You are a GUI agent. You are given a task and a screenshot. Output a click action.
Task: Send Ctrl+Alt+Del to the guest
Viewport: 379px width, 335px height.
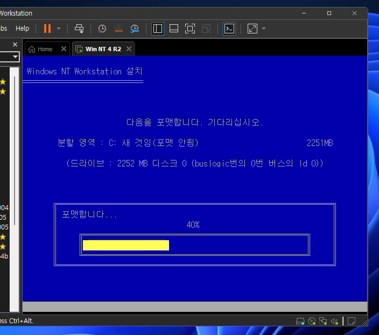pyautogui.click(x=79, y=29)
